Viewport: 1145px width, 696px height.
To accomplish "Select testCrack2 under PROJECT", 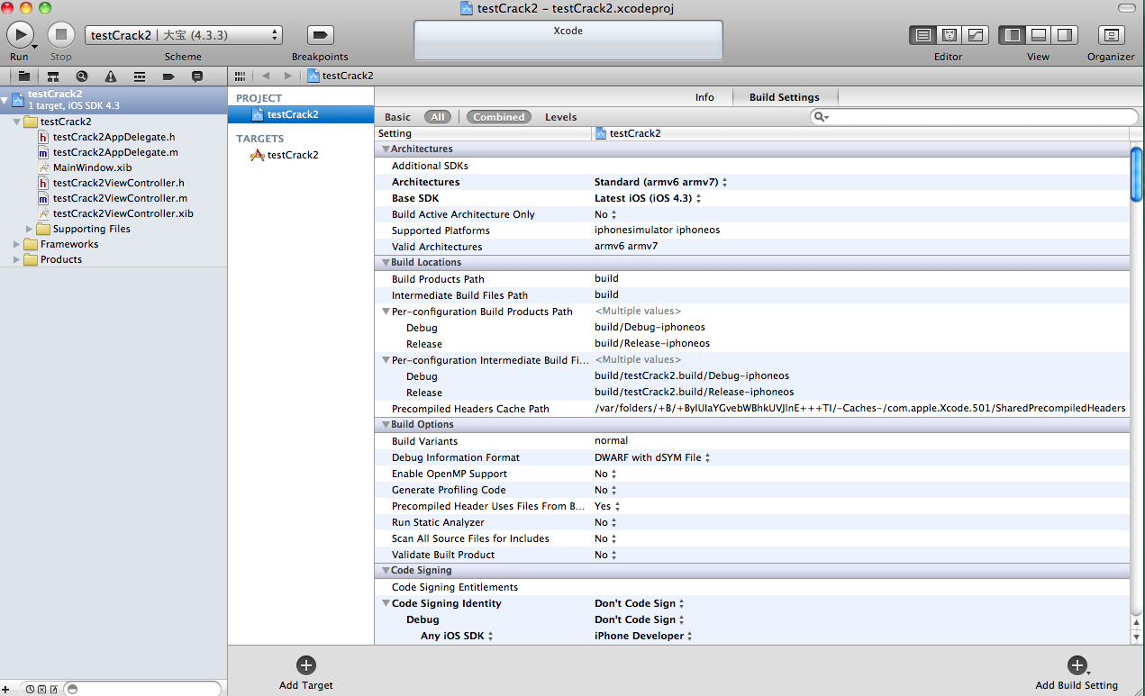I will [x=301, y=114].
